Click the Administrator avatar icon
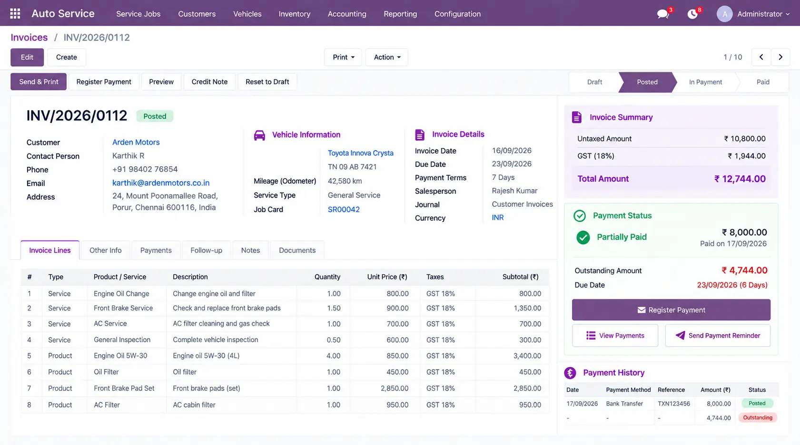Screen dimensions: 800x445 click(x=724, y=14)
